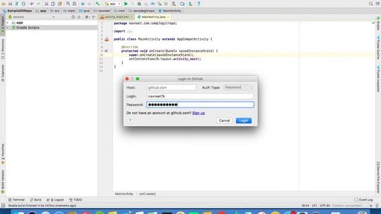
Task: Click the Copy icon in the toolbar
Action: [53, 4]
